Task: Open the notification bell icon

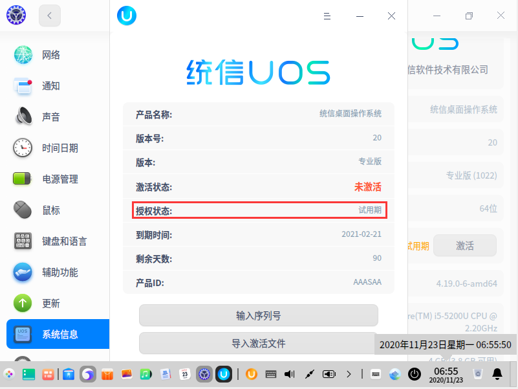Action: point(497,374)
